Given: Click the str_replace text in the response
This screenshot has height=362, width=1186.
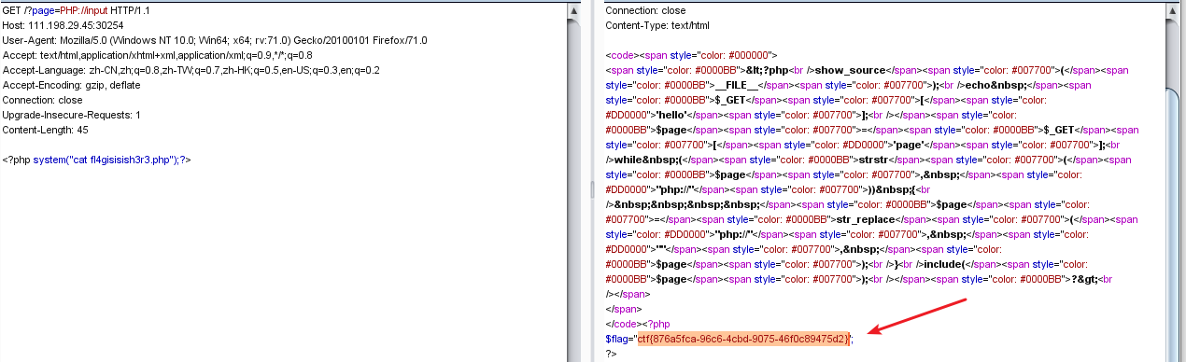Looking at the screenshot, I should 864,219.
